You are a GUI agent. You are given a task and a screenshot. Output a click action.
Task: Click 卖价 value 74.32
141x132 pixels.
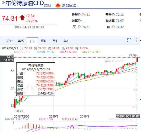coord(120,27)
